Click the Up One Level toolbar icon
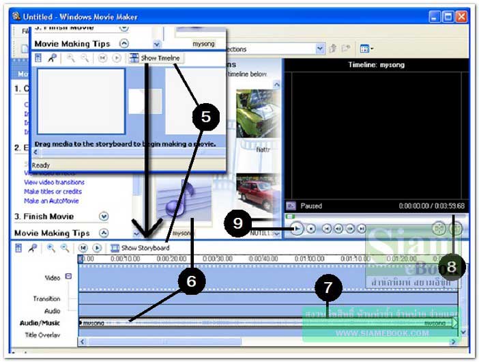Viewport: 479px width, 362px height. 333,48
